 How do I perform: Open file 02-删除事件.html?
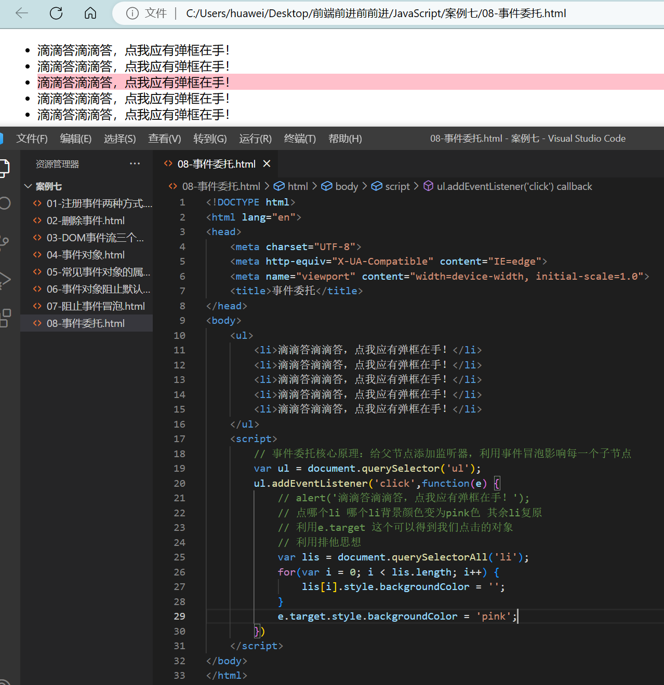pyautogui.click(x=86, y=221)
